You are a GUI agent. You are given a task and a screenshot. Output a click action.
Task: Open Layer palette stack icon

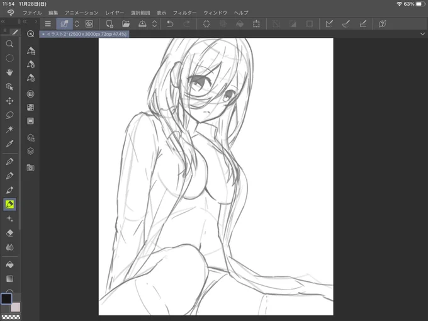click(31, 151)
